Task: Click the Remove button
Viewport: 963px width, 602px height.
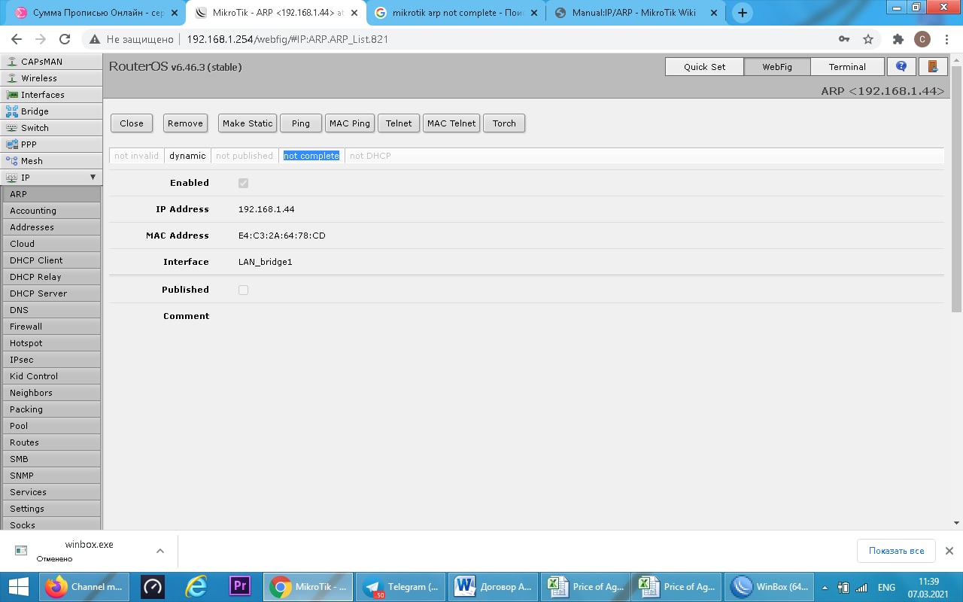Action: [185, 123]
